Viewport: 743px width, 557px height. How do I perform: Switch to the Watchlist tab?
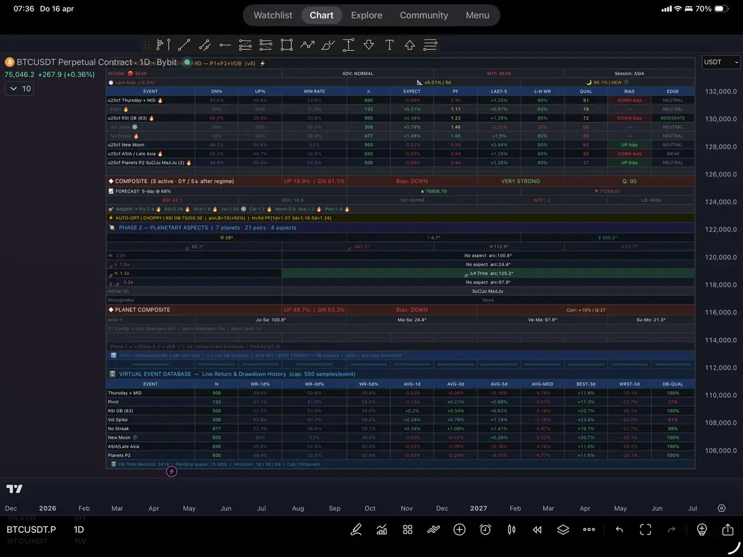click(273, 15)
